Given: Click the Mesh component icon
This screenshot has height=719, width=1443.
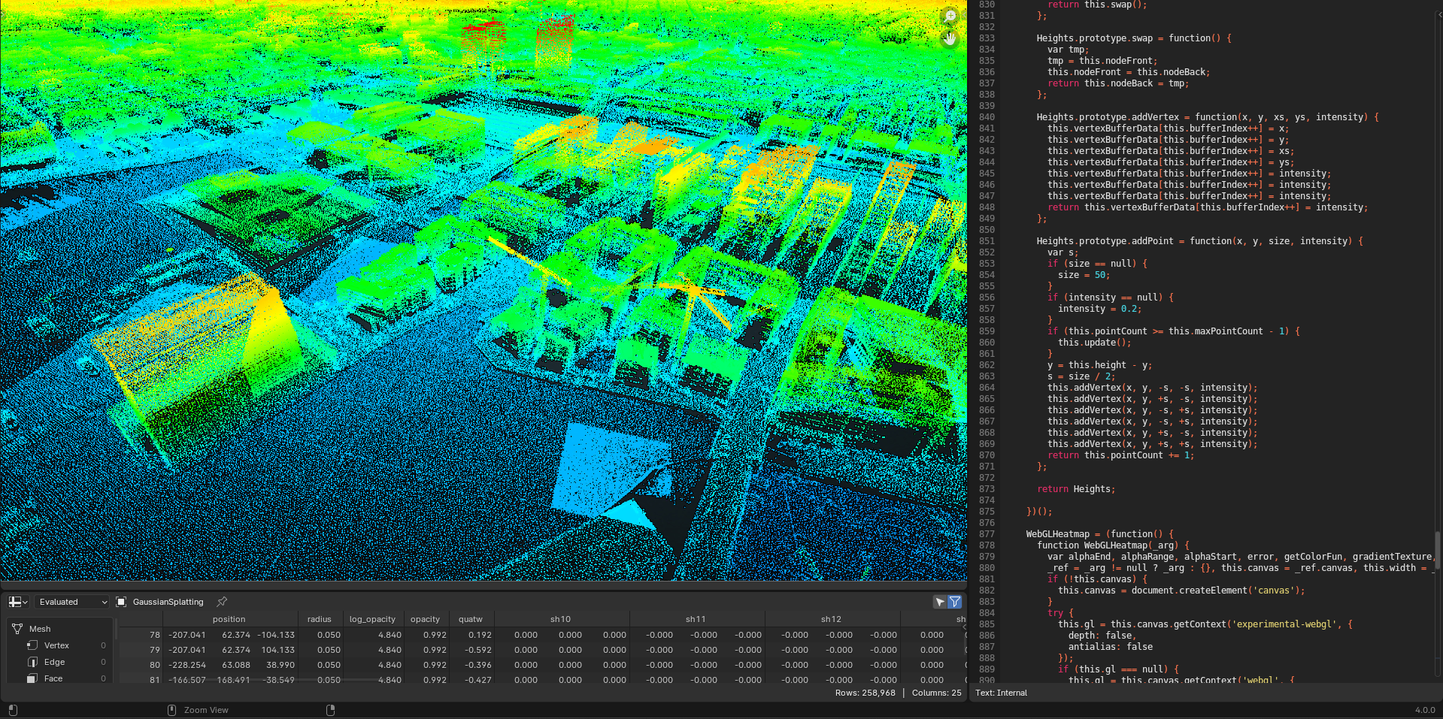Looking at the screenshot, I should coord(17,629).
